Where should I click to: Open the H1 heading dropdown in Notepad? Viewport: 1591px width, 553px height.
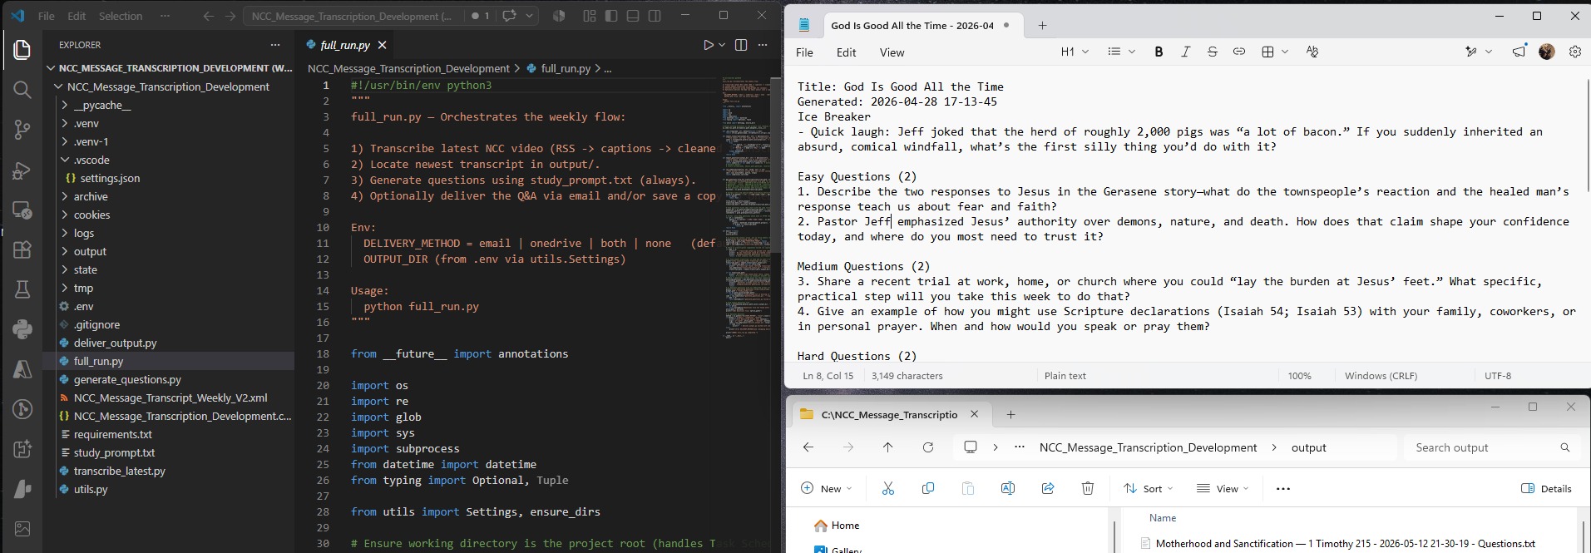(x=1075, y=52)
